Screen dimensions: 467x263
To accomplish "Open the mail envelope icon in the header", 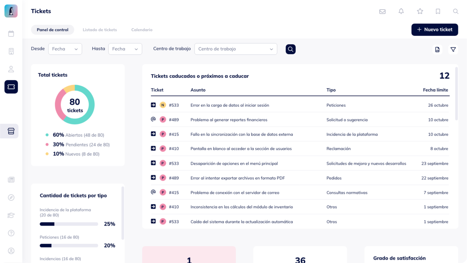I will (x=382, y=12).
